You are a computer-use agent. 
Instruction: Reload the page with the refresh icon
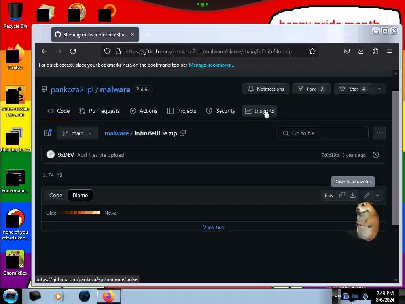pos(73,51)
